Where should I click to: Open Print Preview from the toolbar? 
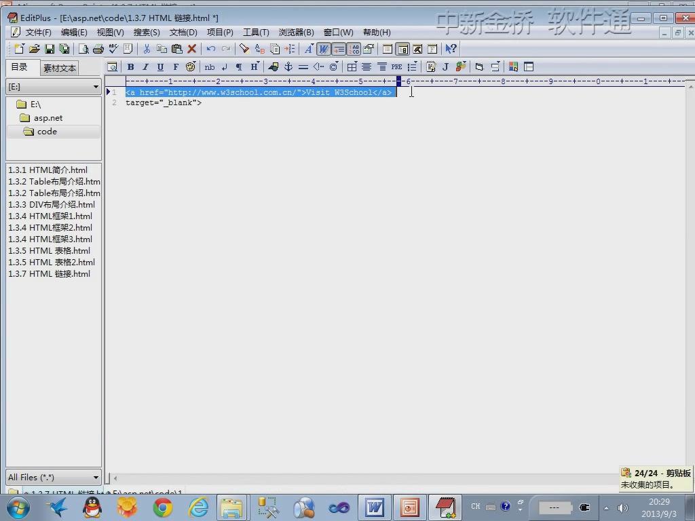point(83,49)
